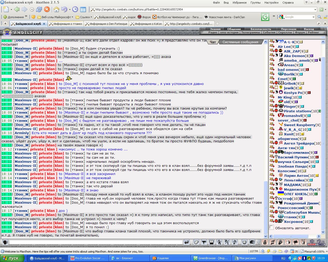Click the Undo closed tab icon
This screenshot has width=328, height=262.
tap(64, 9)
